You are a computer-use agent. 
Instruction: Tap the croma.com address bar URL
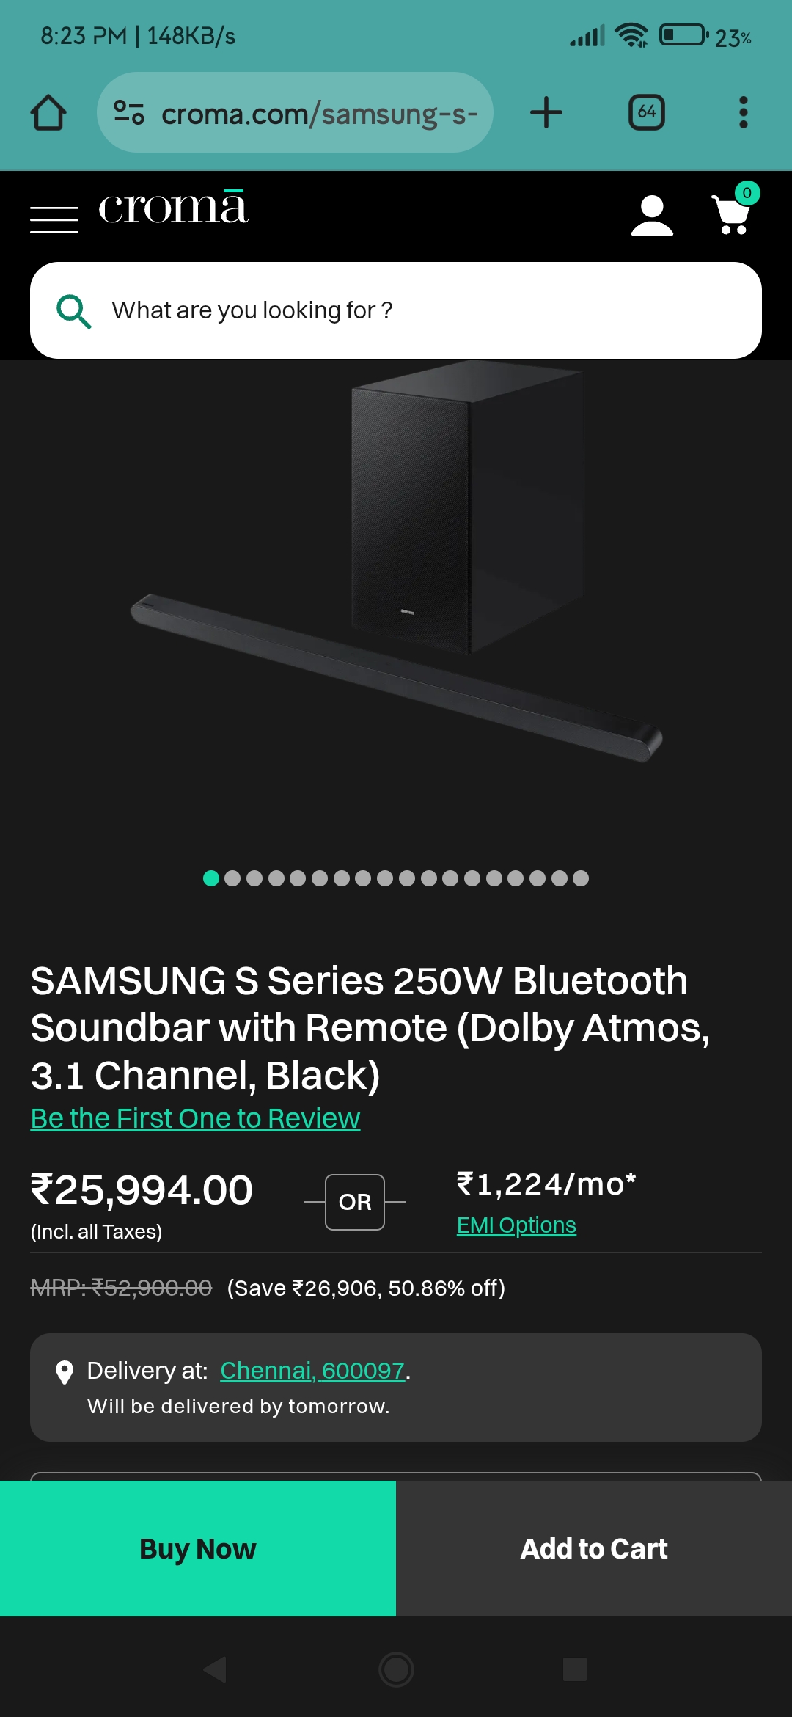coord(319,114)
